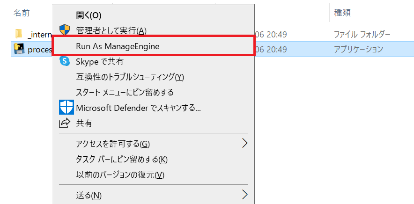The image size is (414, 204).
Task: Expand the アクセスを許可する submenu arrow
Action: [x=244, y=143]
